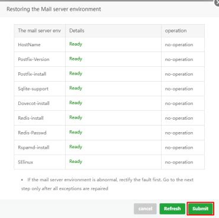Select the Postfix-install row label
This screenshot has width=219, height=218.
point(32,74)
